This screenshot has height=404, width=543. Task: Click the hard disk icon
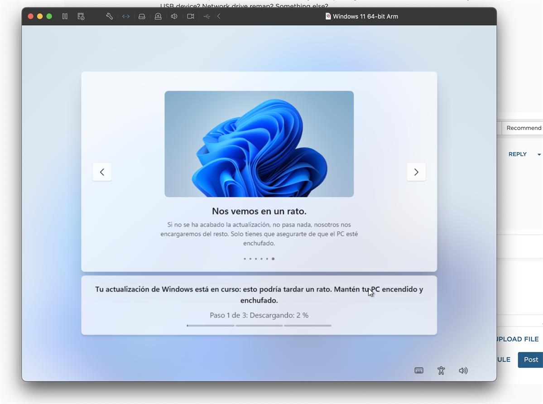(142, 16)
